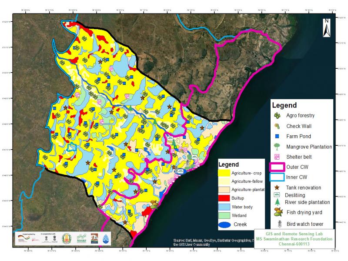This screenshot has height=261, width=348.
Task: Select the Farm Pond blue square symbol
Action: click(277, 137)
